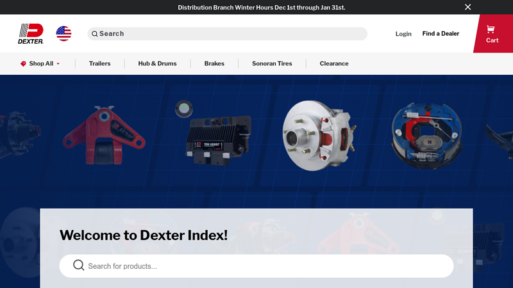Open the shopping cart
The image size is (513, 288).
[x=492, y=34]
